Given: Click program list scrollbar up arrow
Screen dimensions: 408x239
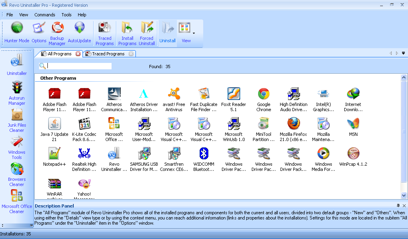Looking at the screenshot, I should coord(404,77).
